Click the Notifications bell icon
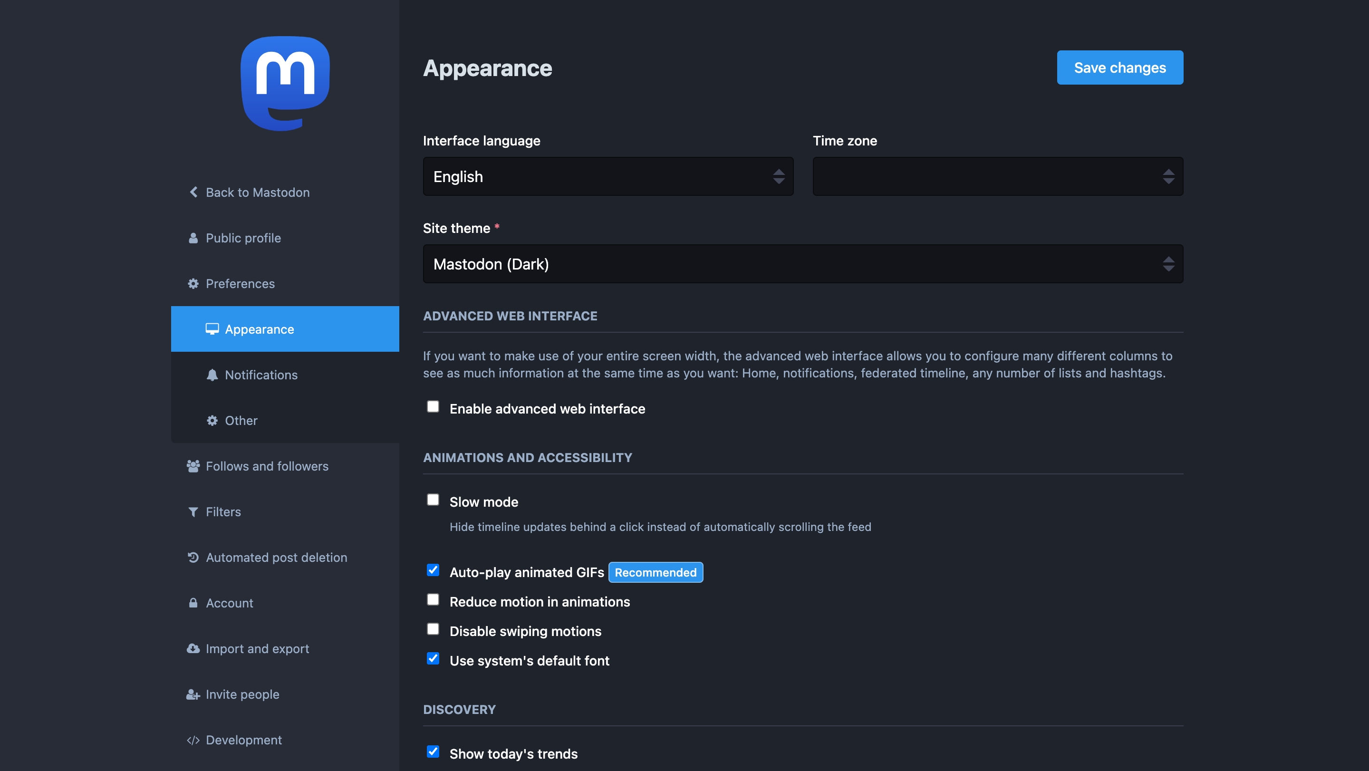 pos(212,375)
